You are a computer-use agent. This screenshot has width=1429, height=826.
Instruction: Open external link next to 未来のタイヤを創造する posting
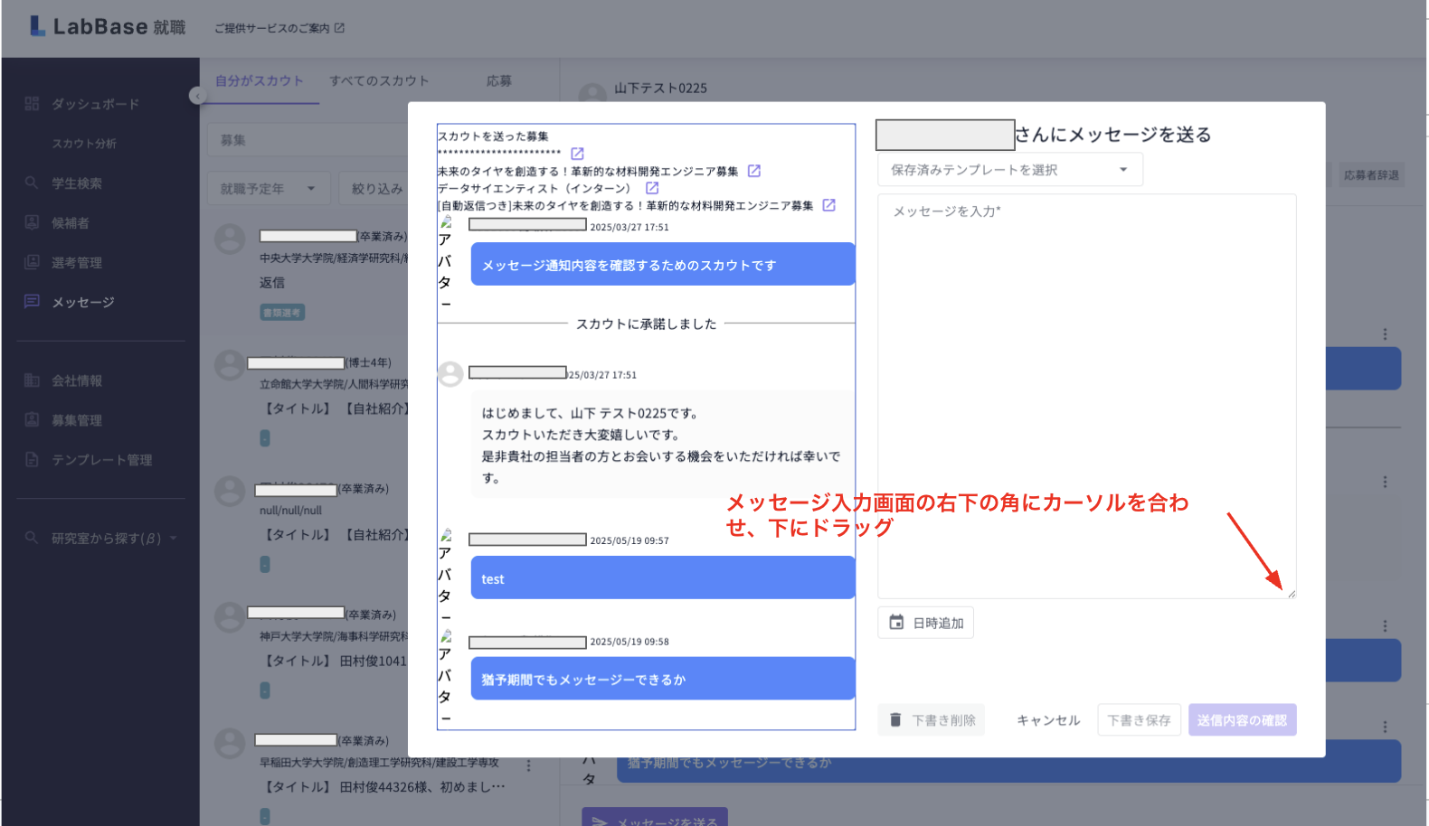click(754, 171)
